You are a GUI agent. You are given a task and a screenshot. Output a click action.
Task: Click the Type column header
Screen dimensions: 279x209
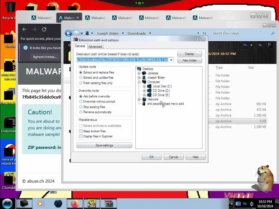tap(219, 67)
